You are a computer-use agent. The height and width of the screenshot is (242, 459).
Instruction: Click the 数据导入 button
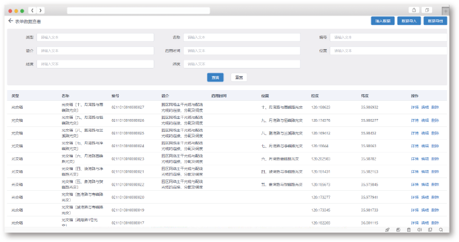pyautogui.click(x=409, y=21)
